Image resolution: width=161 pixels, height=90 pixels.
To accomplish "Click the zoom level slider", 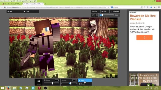I will [x=107, y=15].
